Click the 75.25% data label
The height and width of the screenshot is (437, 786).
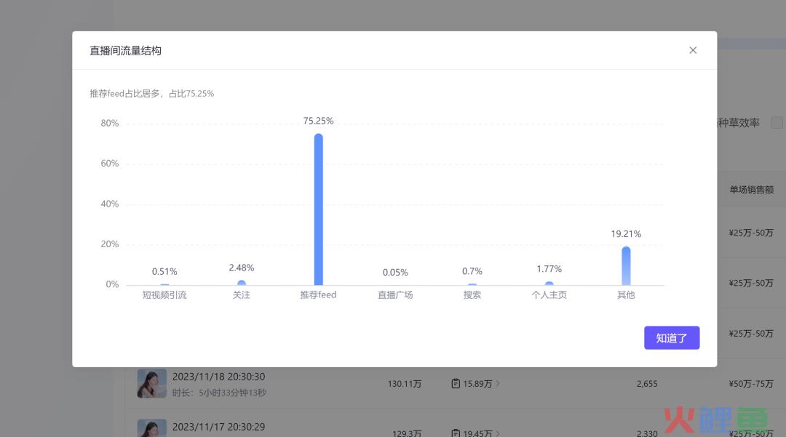point(318,121)
